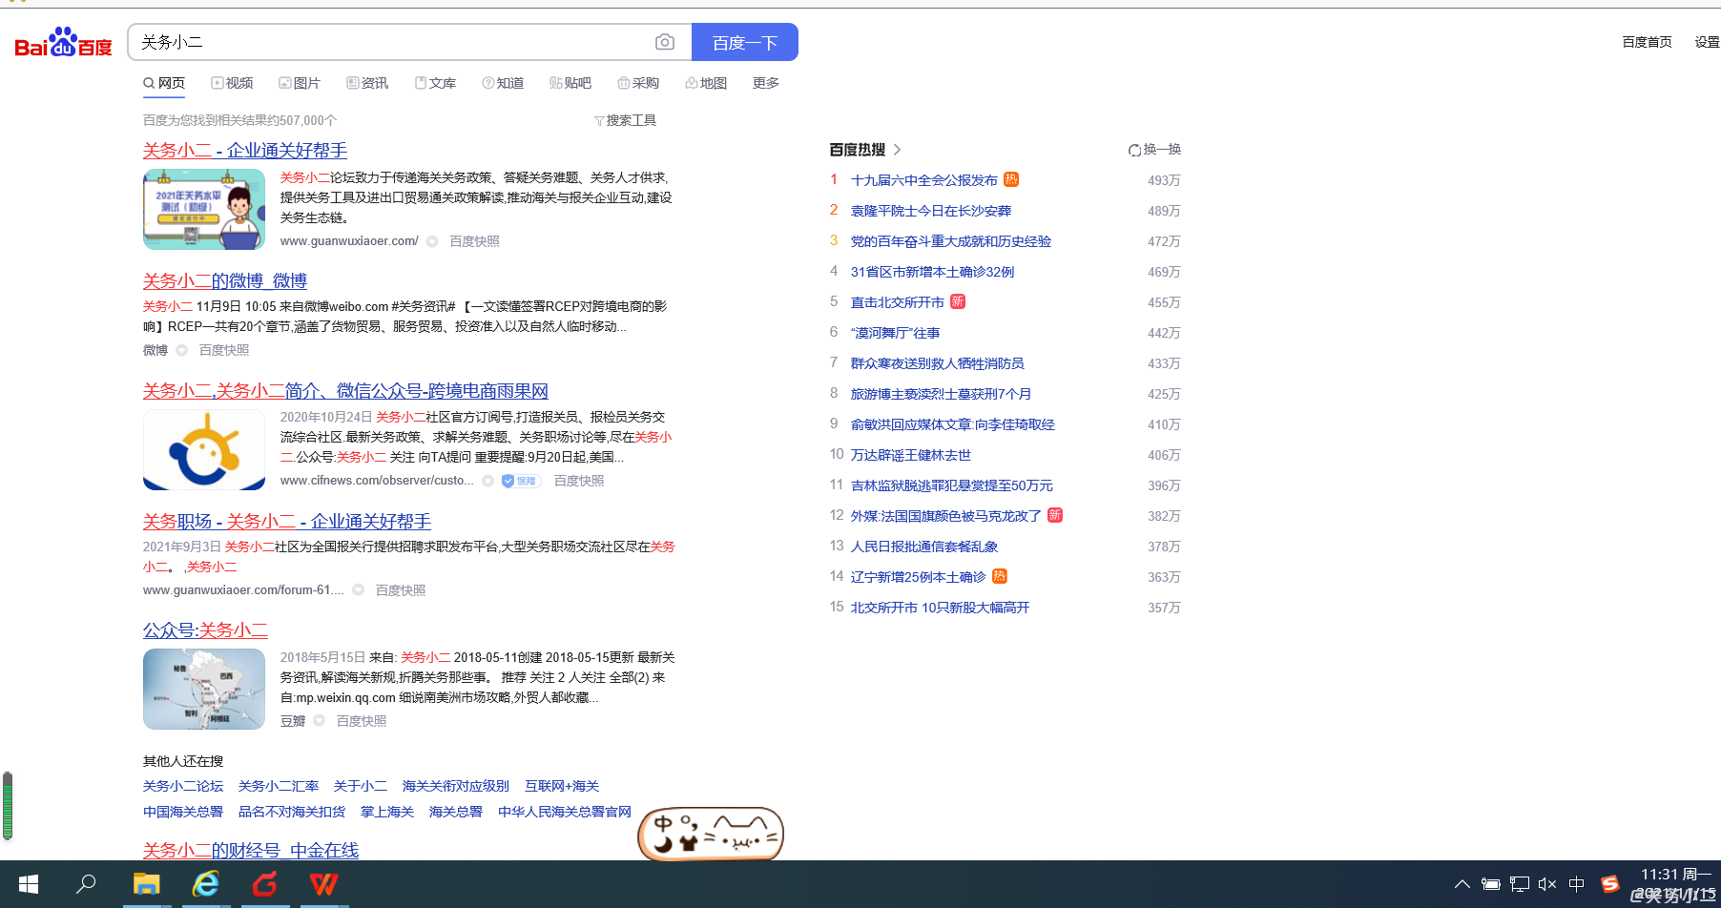Switch to the 图片 tab
The width and height of the screenshot is (1721, 908).
(300, 83)
